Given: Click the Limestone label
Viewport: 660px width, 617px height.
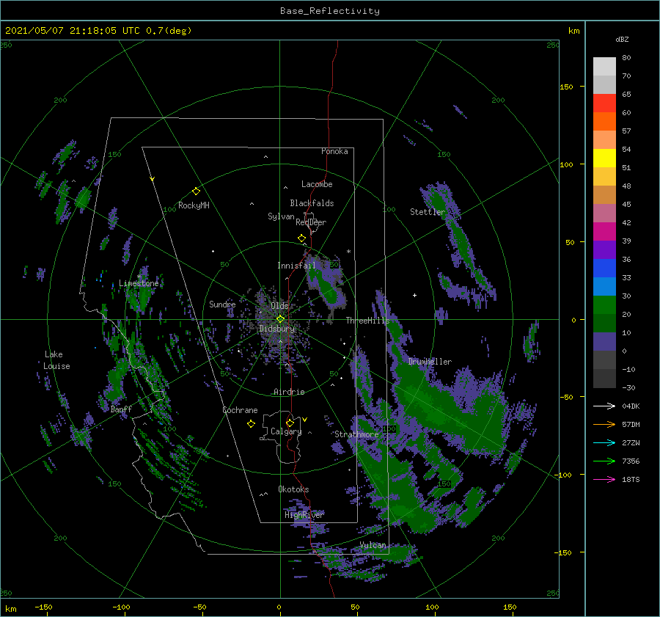Looking at the screenshot, I should tap(139, 283).
